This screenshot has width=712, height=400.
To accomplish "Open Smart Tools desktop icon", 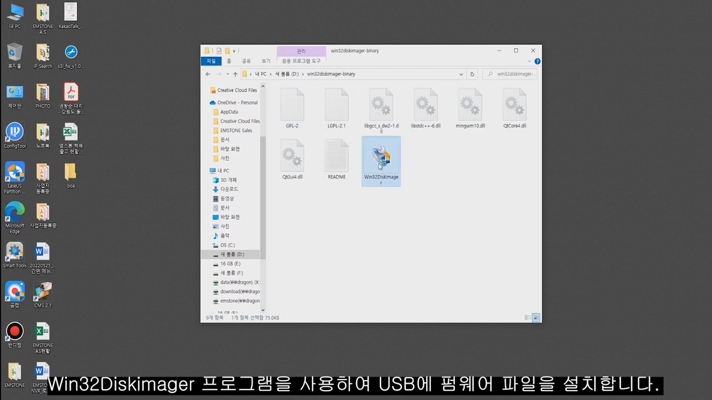I will [15, 256].
